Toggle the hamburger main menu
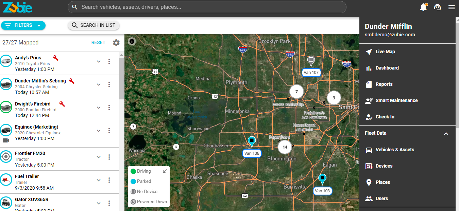 click(452, 7)
